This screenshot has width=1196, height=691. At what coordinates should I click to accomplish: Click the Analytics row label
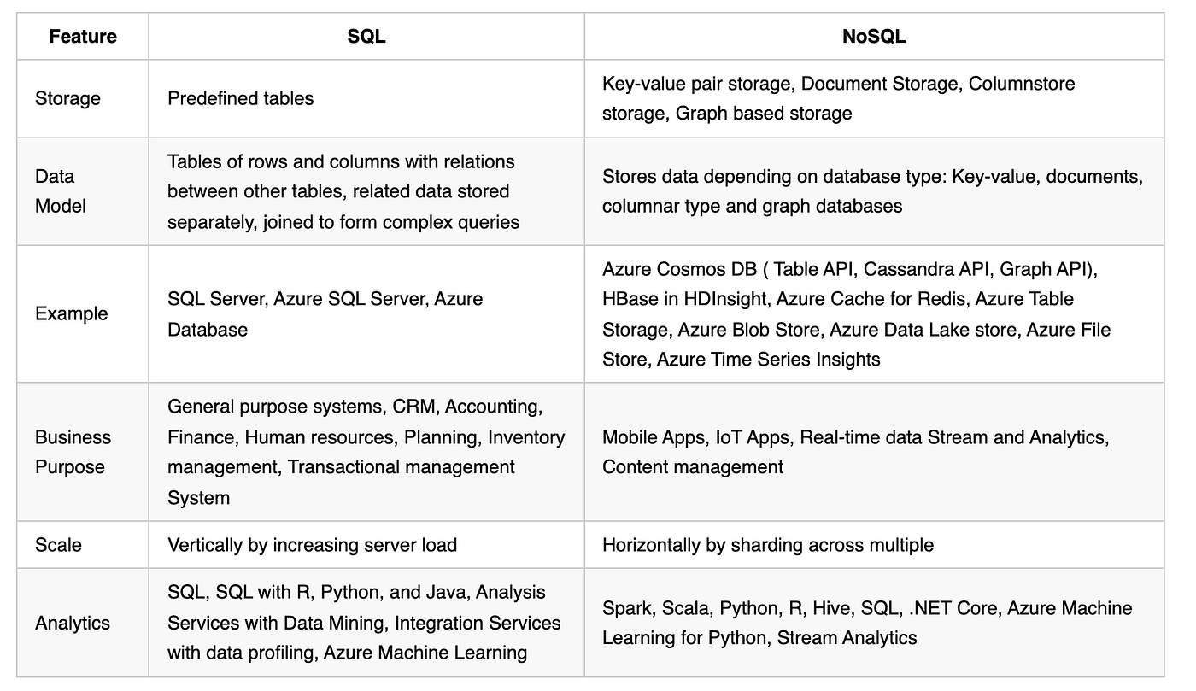tap(73, 623)
